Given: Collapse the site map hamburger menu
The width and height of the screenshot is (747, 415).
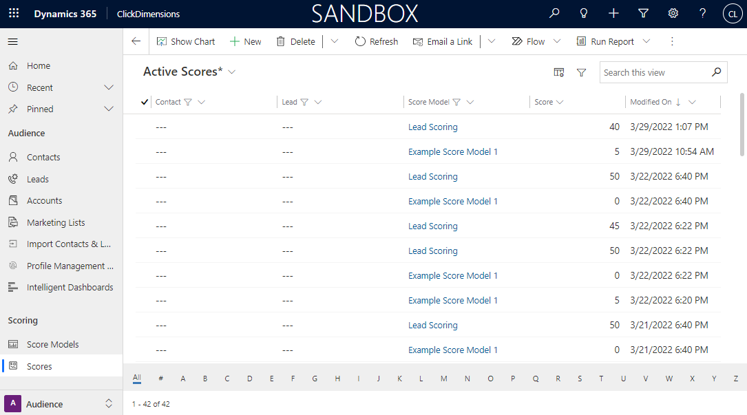Looking at the screenshot, I should (13, 41).
